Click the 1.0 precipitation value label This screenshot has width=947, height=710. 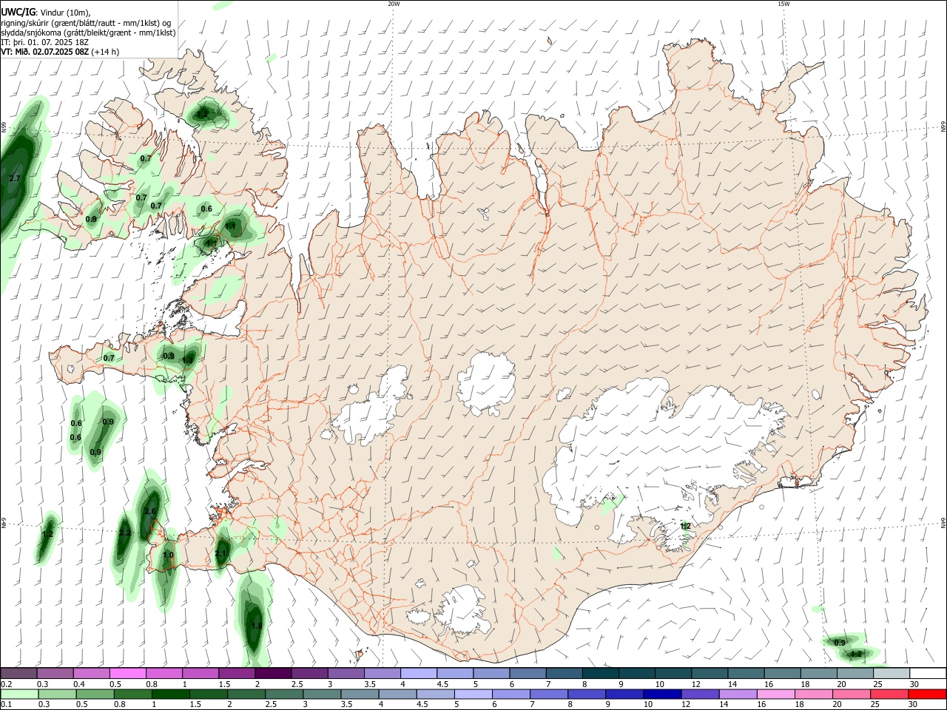tap(168, 555)
